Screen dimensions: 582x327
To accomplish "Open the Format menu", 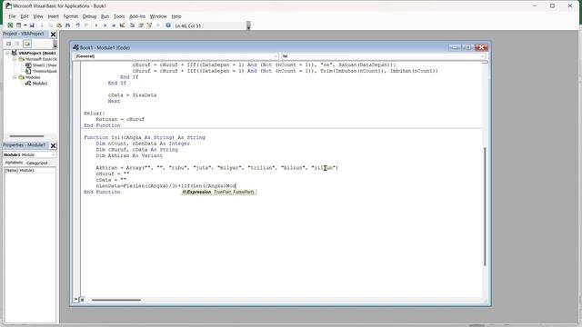I will point(71,16).
